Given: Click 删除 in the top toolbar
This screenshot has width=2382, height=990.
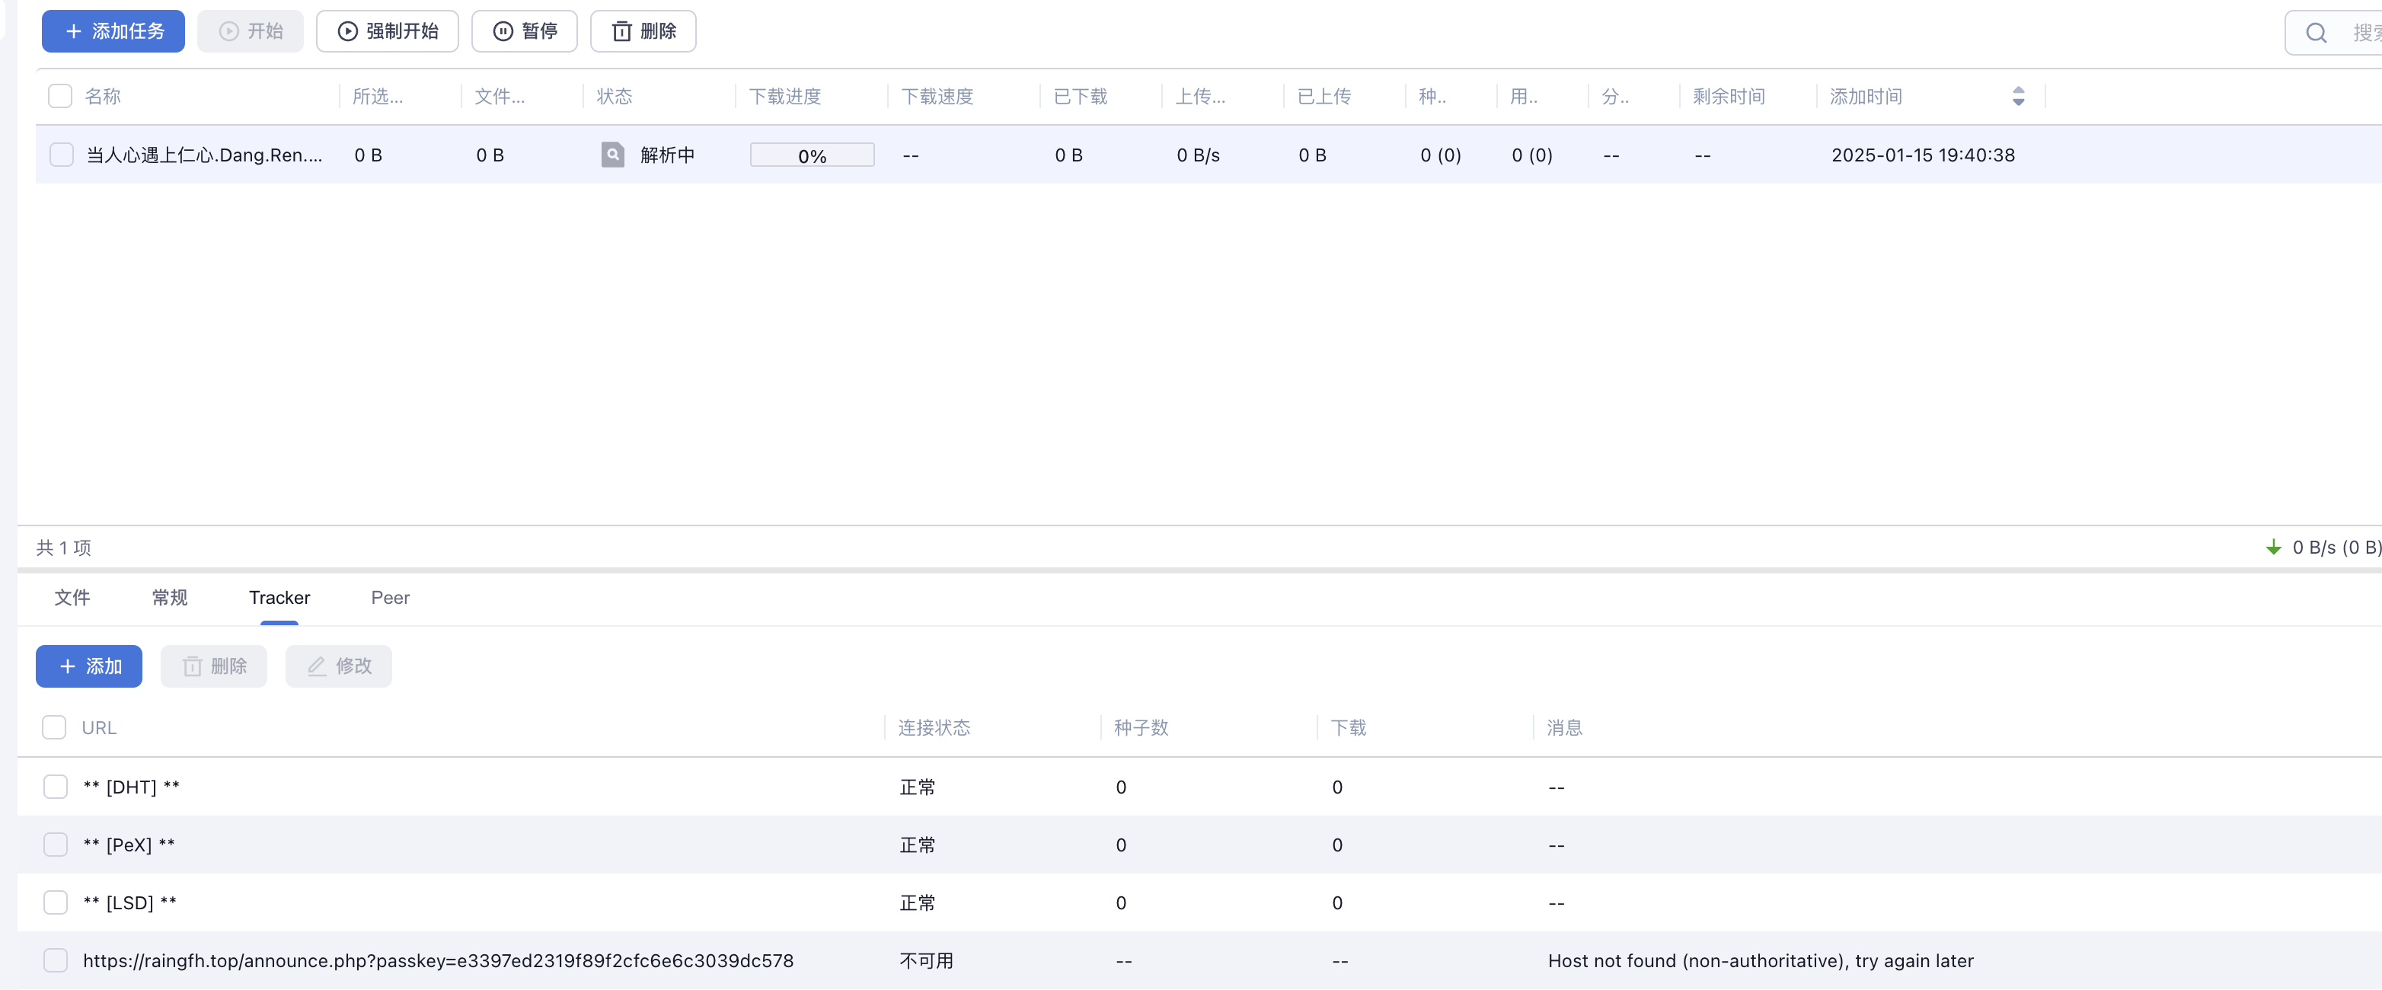Looking at the screenshot, I should 643,31.
